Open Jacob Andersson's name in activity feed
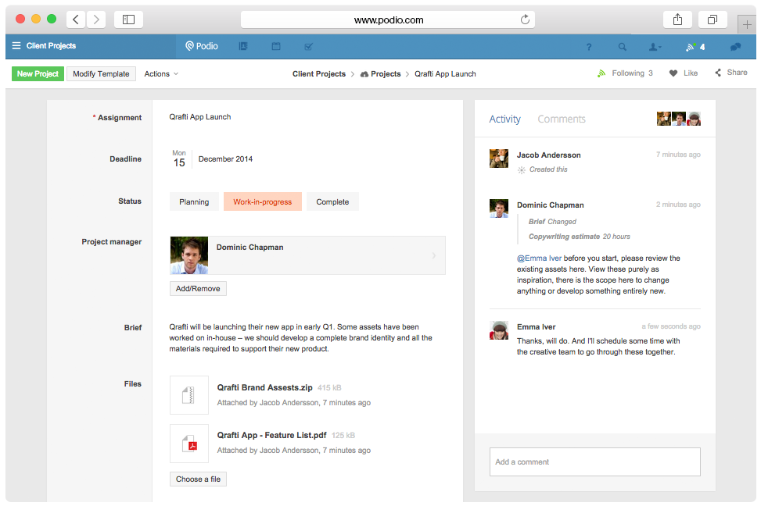 click(548, 155)
